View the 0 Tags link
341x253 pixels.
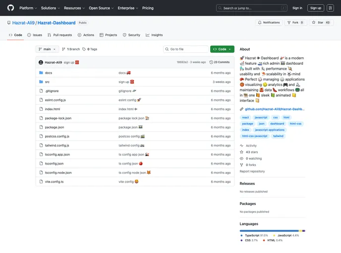[90, 49]
